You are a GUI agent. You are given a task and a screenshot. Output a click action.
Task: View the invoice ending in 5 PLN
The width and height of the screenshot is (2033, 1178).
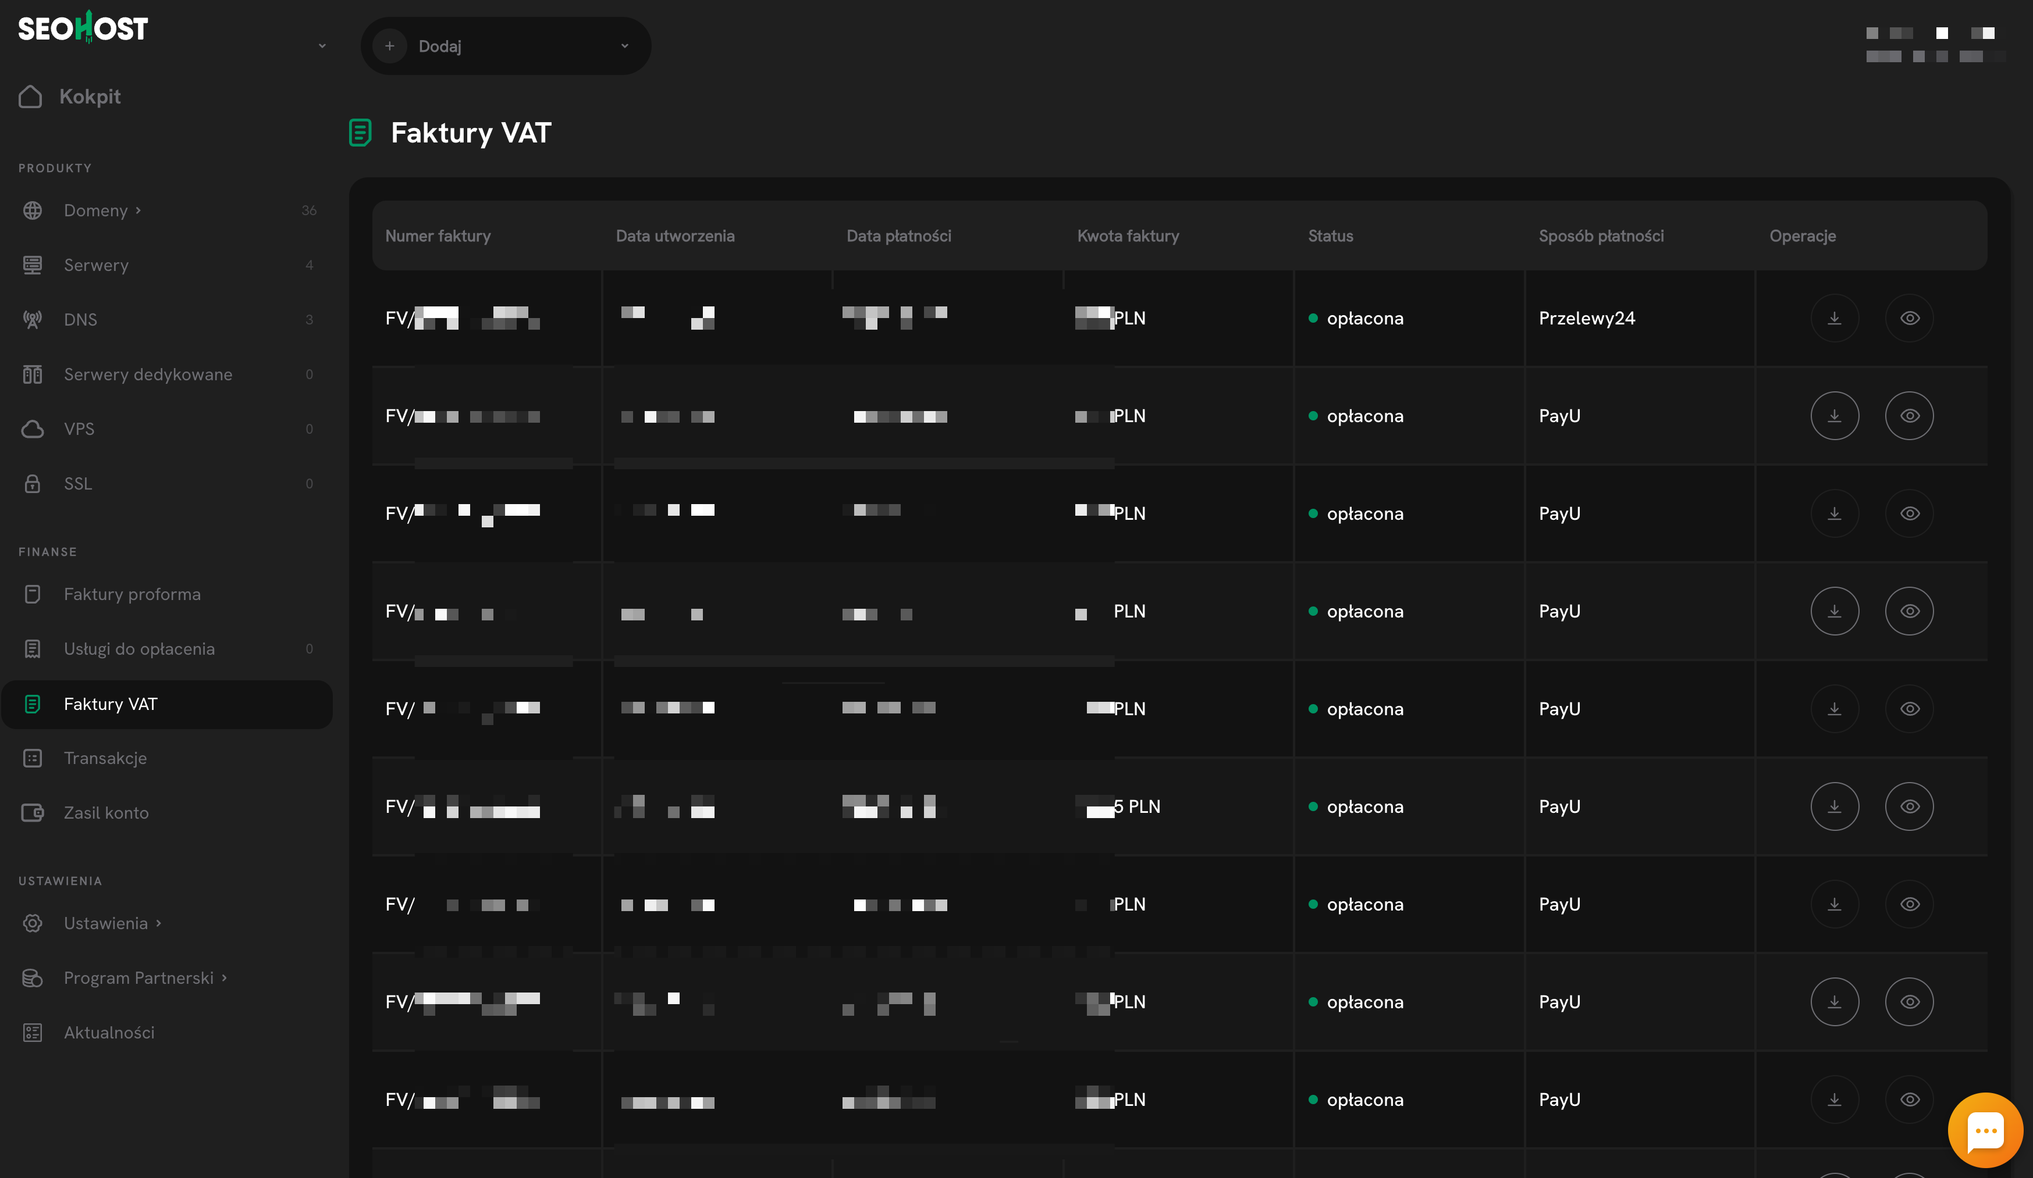coord(1908,806)
